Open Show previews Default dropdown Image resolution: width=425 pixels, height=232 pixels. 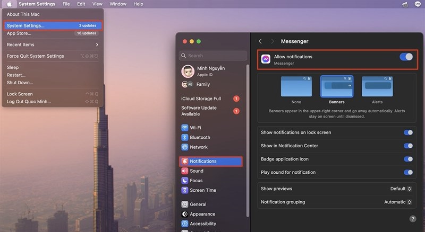401,189
